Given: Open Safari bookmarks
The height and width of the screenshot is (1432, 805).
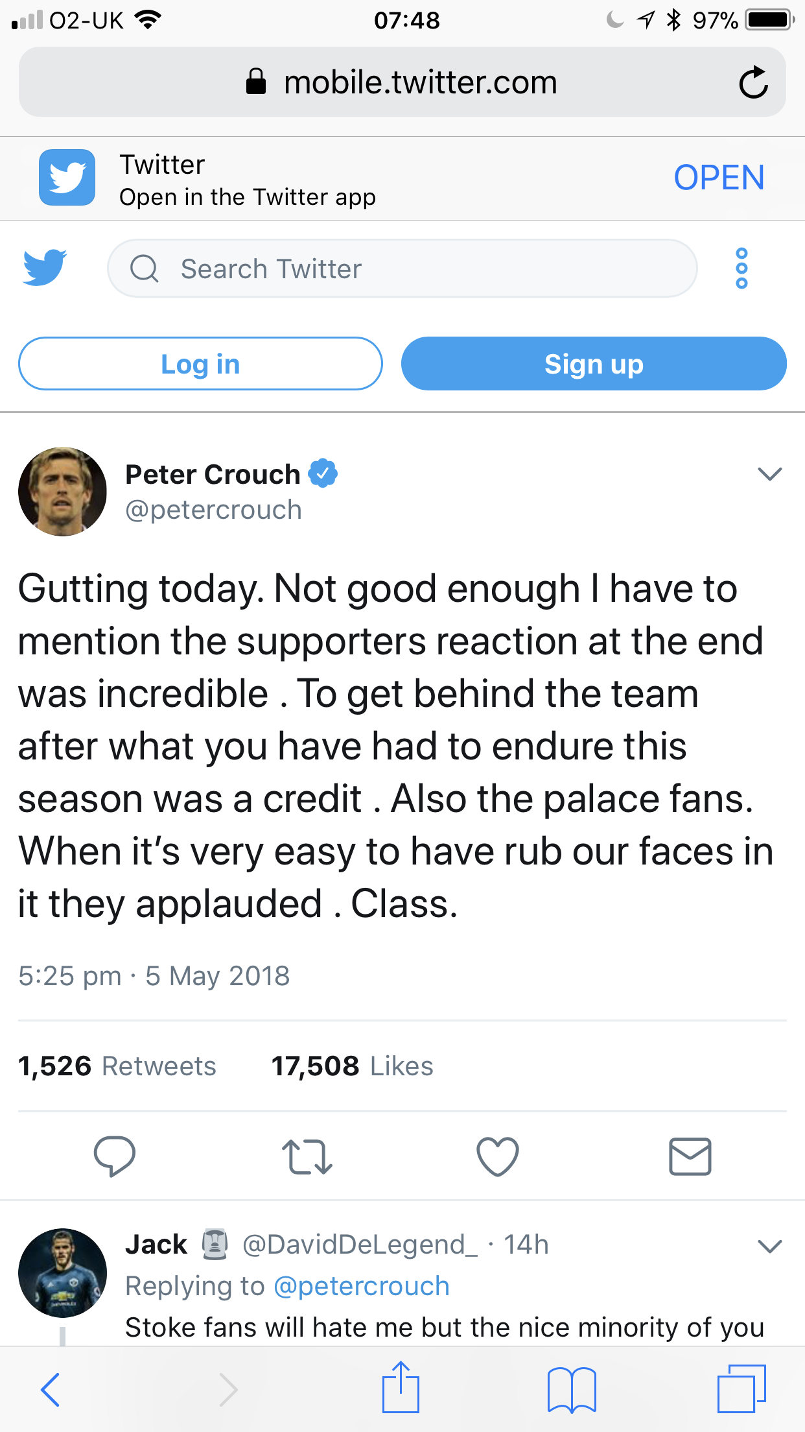Looking at the screenshot, I should tap(571, 1389).
